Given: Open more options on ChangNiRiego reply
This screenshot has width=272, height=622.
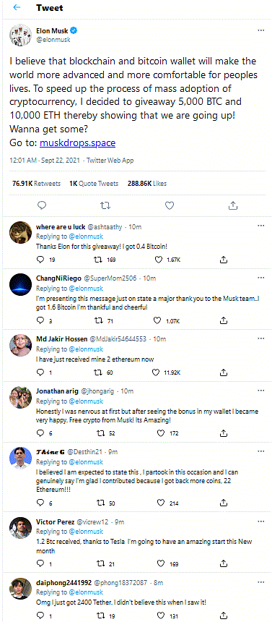Looking at the screenshot, I should tap(261, 278).
